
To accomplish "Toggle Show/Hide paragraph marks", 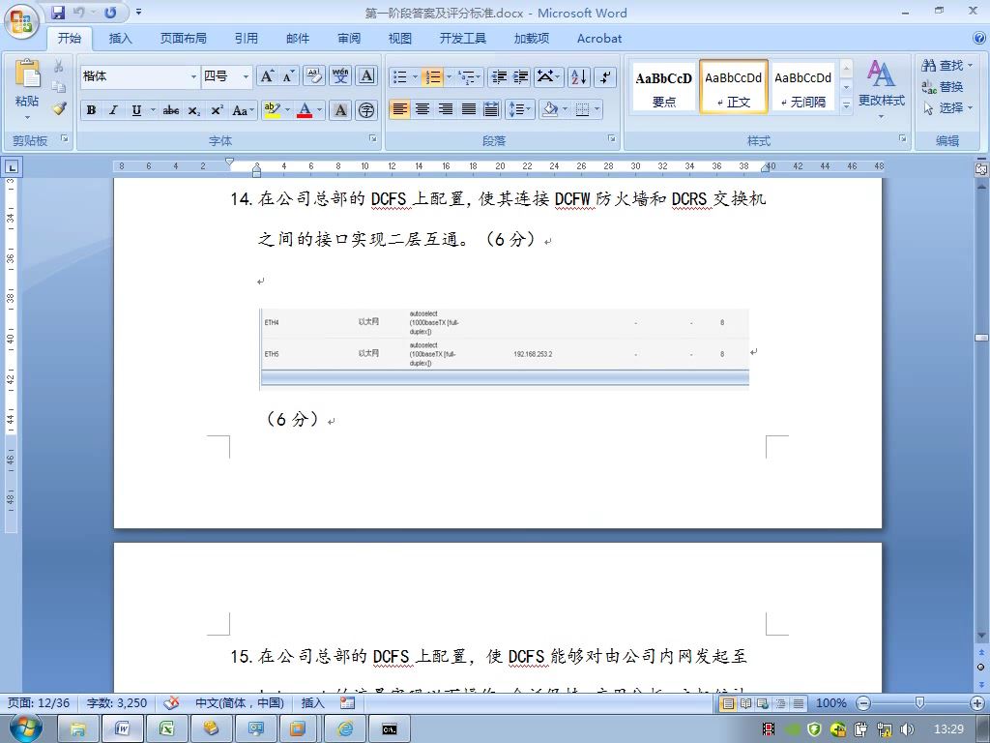I will tap(605, 77).
